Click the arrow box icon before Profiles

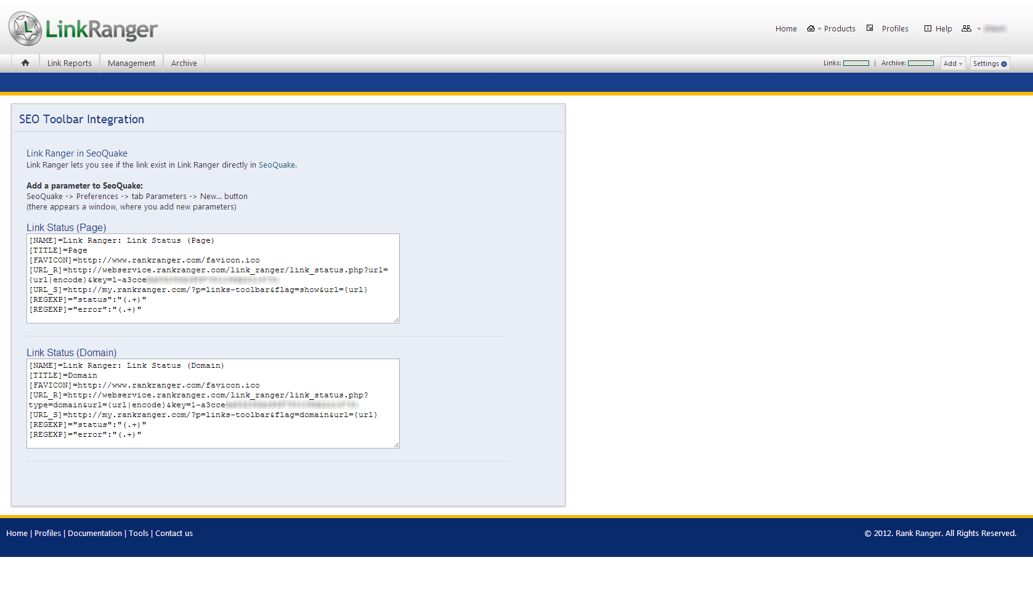coord(870,28)
